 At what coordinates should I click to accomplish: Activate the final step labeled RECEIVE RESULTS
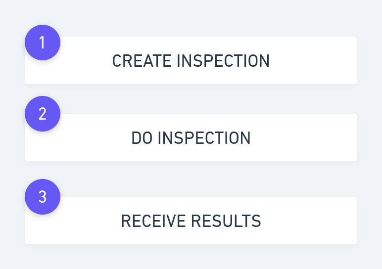[x=191, y=221]
